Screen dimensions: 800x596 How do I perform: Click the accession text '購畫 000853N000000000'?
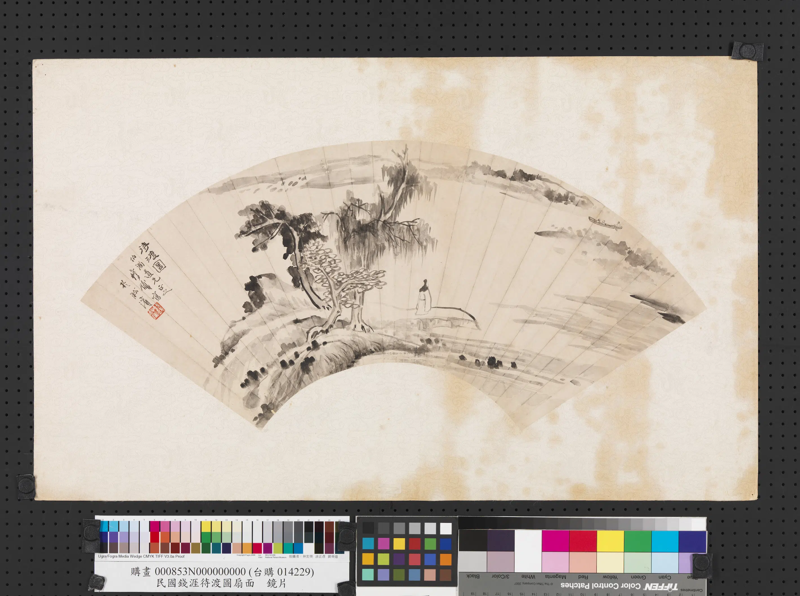click(188, 572)
